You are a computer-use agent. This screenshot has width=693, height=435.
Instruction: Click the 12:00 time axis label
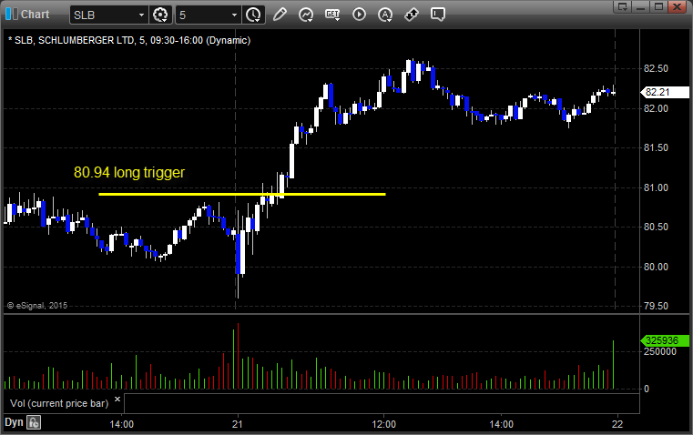point(383,424)
